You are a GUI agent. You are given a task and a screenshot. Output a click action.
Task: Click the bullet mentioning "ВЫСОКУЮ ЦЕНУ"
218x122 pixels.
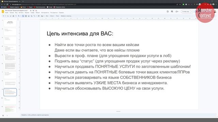[x=109, y=88]
